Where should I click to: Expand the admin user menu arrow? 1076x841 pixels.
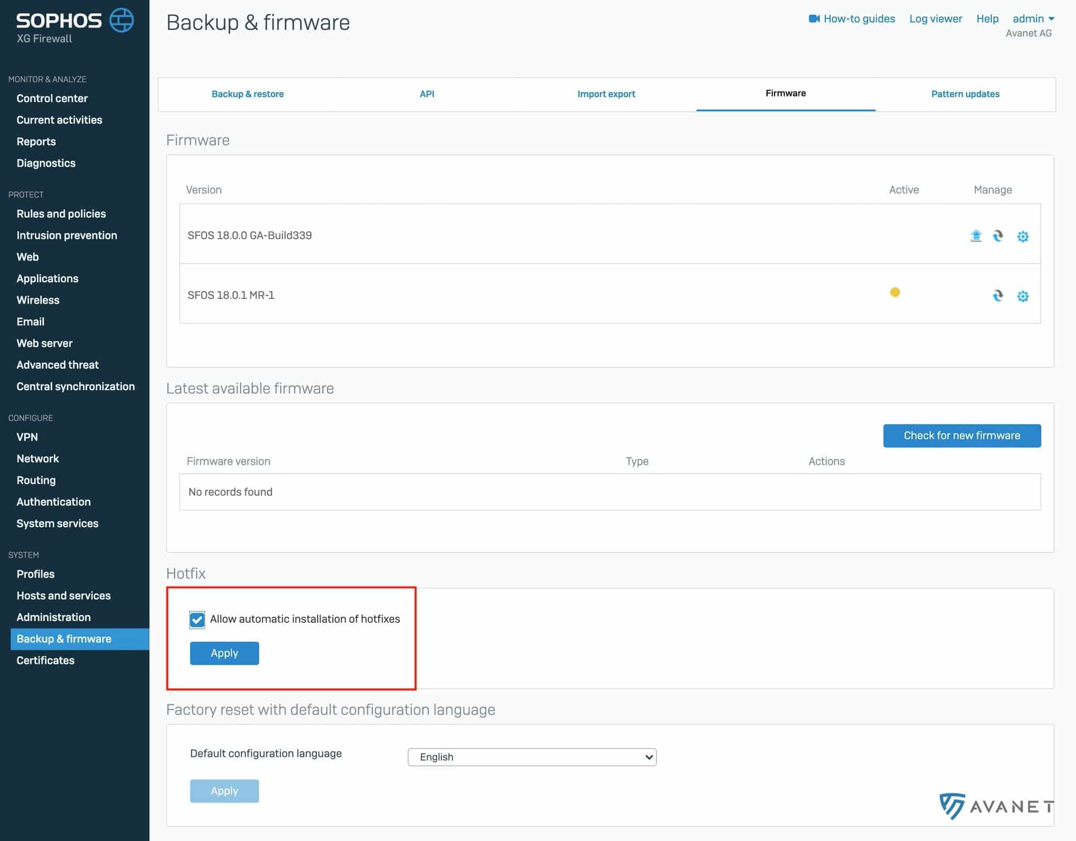pos(1051,19)
